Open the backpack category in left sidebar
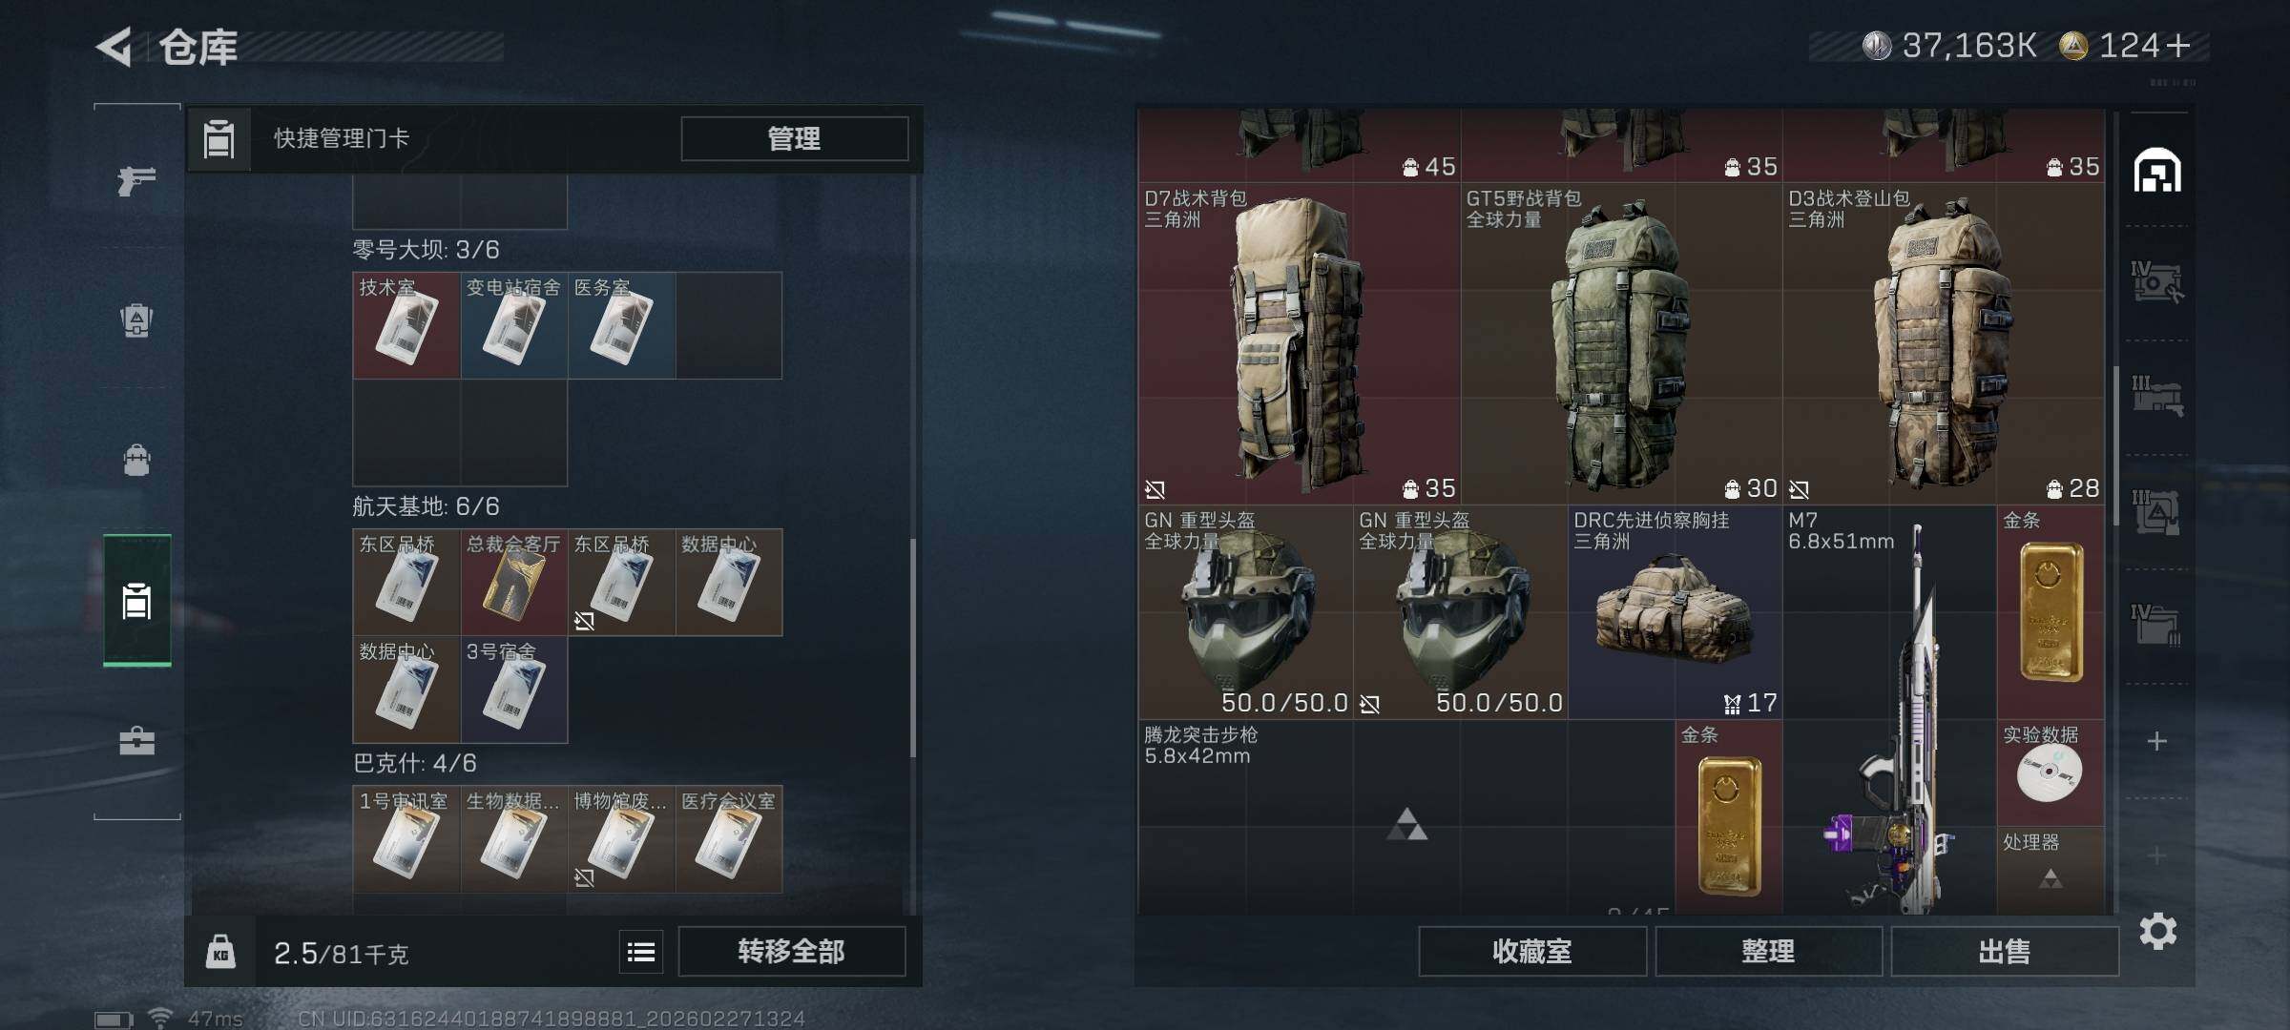 (136, 460)
